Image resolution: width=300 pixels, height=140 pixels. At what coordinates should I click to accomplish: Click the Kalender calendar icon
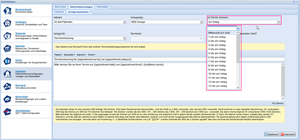coord(7,48)
